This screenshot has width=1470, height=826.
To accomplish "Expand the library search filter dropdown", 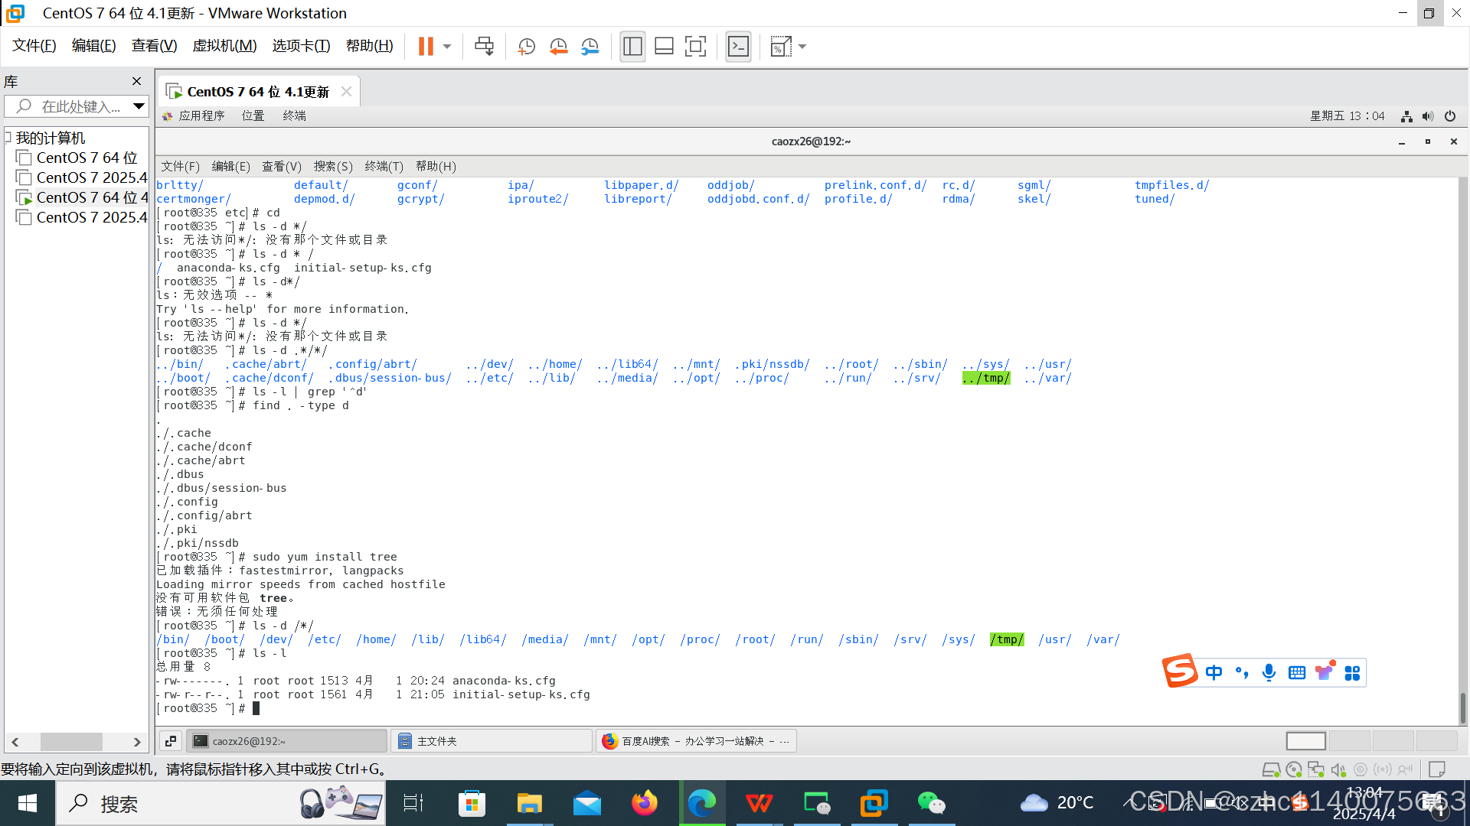I will click(139, 106).
